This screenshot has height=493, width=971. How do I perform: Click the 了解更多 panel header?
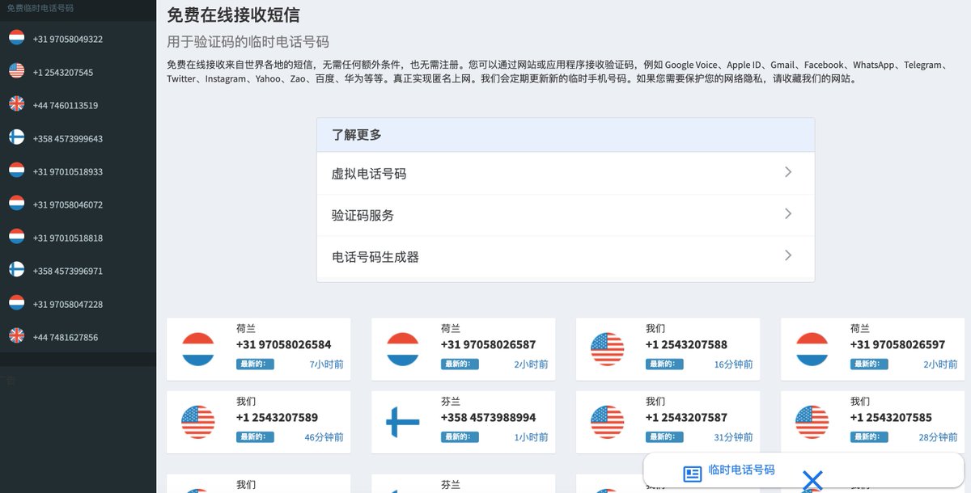(566, 135)
